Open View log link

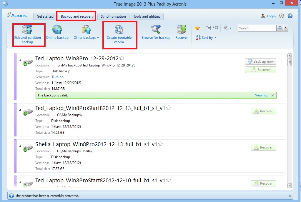pos(262,95)
